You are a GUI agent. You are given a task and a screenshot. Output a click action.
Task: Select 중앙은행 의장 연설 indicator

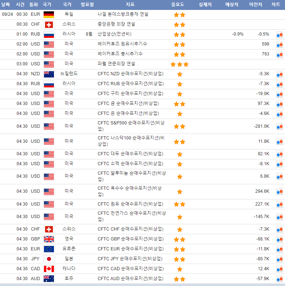pyautogui.click(x=116, y=24)
